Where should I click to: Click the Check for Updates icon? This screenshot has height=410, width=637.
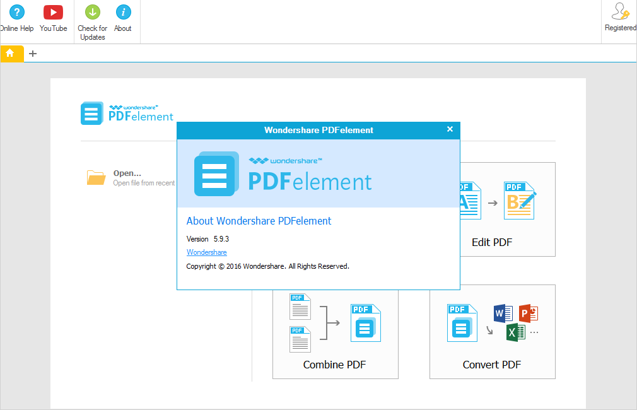92,11
